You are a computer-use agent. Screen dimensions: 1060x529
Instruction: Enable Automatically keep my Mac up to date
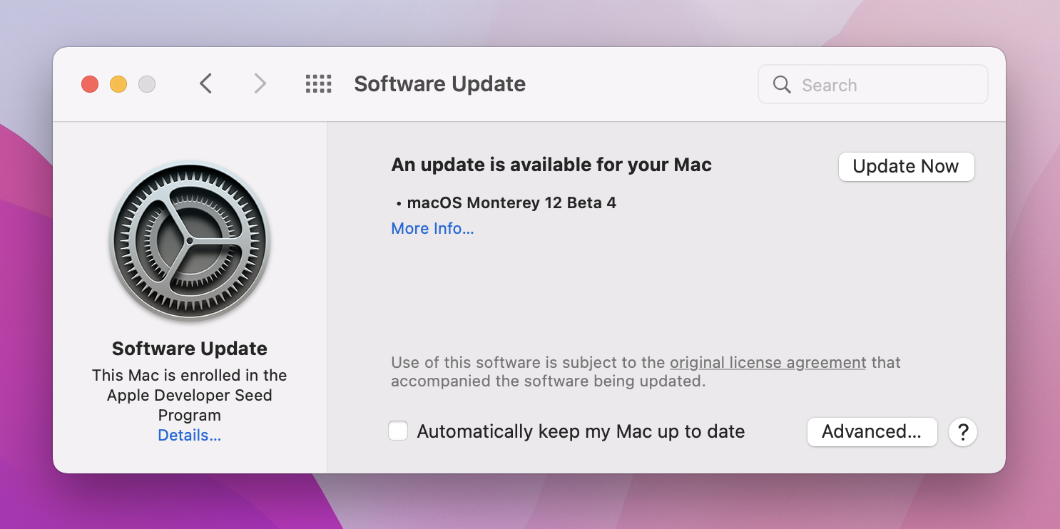tap(398, 431)
